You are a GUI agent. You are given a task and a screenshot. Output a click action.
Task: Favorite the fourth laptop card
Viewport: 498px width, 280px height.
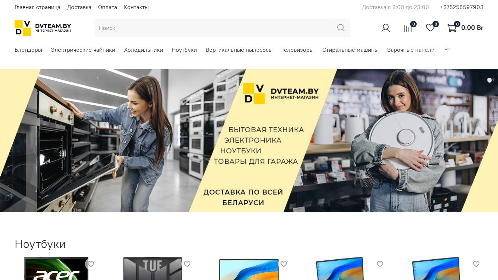380,264
